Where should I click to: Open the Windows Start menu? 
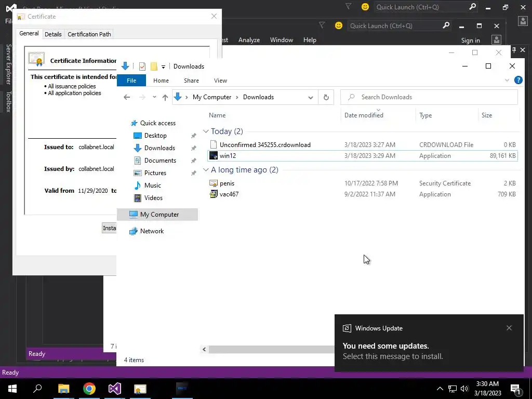12,389
